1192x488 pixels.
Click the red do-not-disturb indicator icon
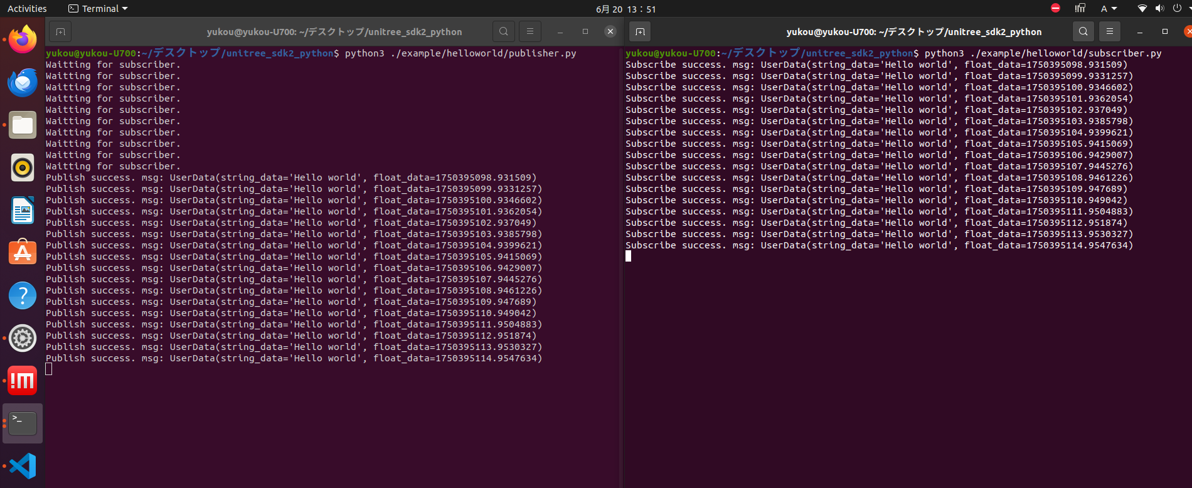(x=1055, y=8)
